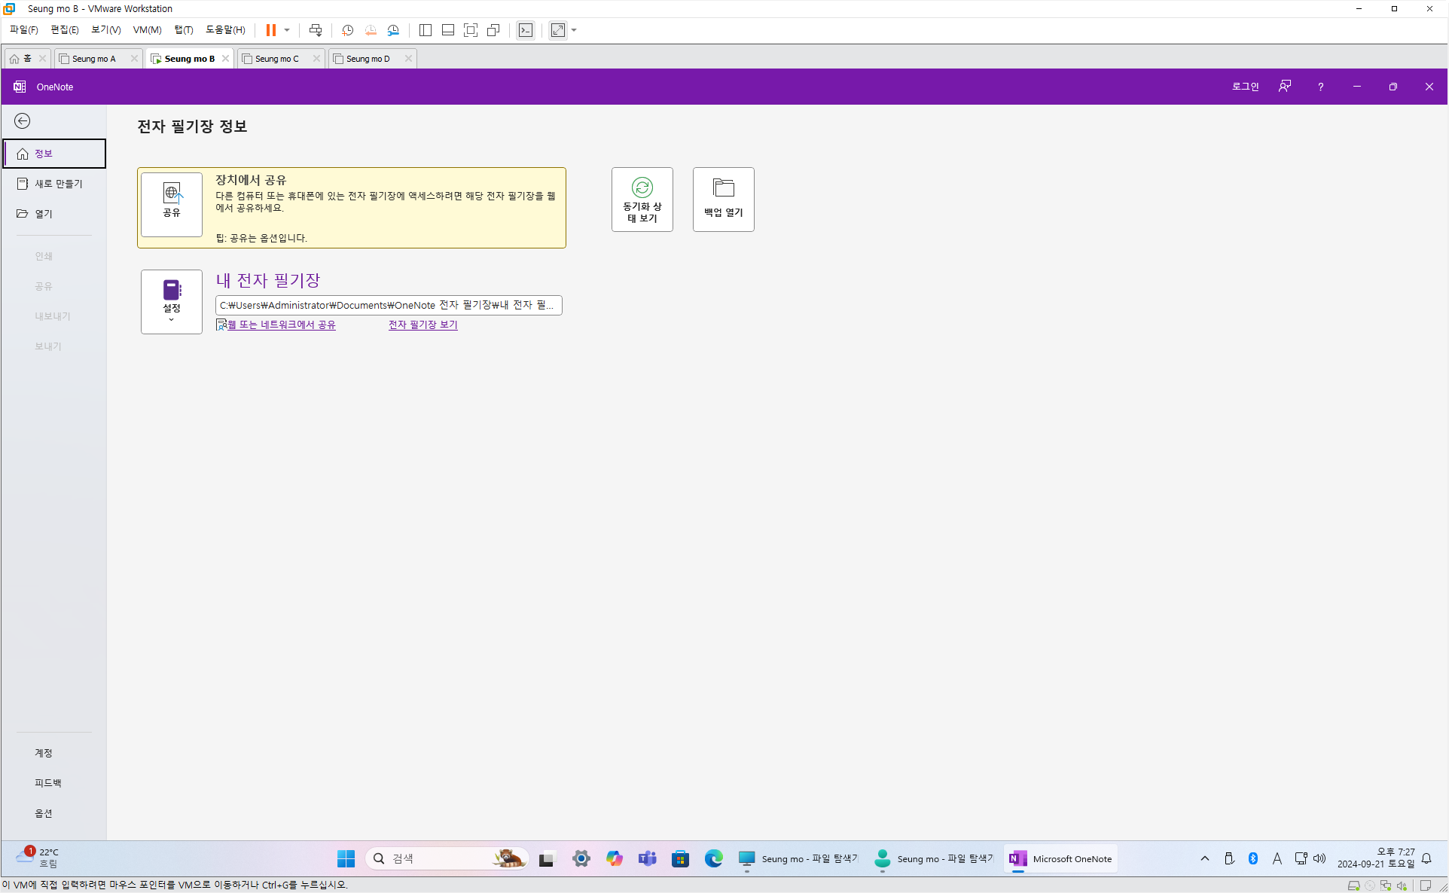1449x893 pixels.
Task: Click the notebook file path field
Action: click(x=389, y=305)
